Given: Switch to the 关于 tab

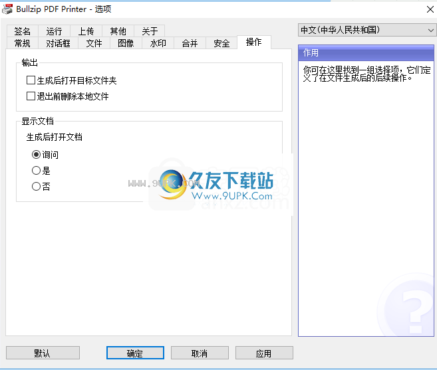Looking at the screenshot, I should 150,31.
